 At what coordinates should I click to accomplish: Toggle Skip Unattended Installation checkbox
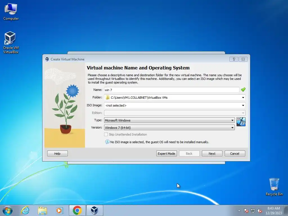[106, 134]
